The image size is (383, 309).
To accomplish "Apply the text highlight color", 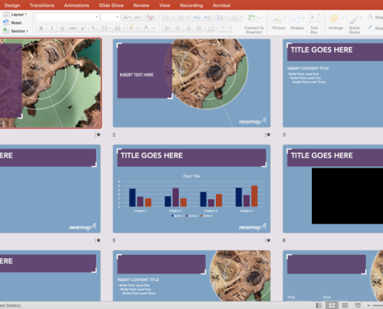I will [132, 28].
